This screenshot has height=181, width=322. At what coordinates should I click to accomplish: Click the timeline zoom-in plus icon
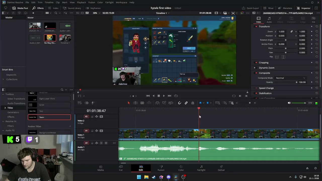255,103
